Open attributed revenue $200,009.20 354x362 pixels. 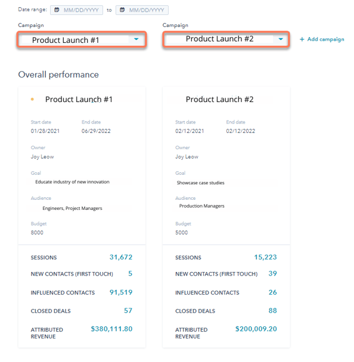coord(256,329)
